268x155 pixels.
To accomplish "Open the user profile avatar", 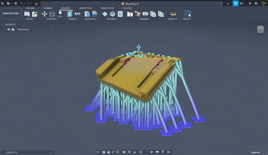I will point(263,3).
